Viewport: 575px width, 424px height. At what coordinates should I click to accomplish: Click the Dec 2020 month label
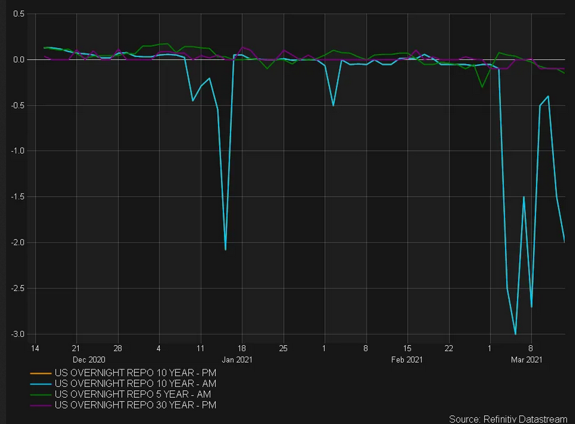89,360
